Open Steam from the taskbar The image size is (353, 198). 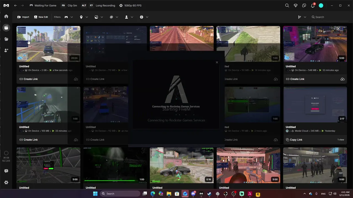[x=209, y=194]
